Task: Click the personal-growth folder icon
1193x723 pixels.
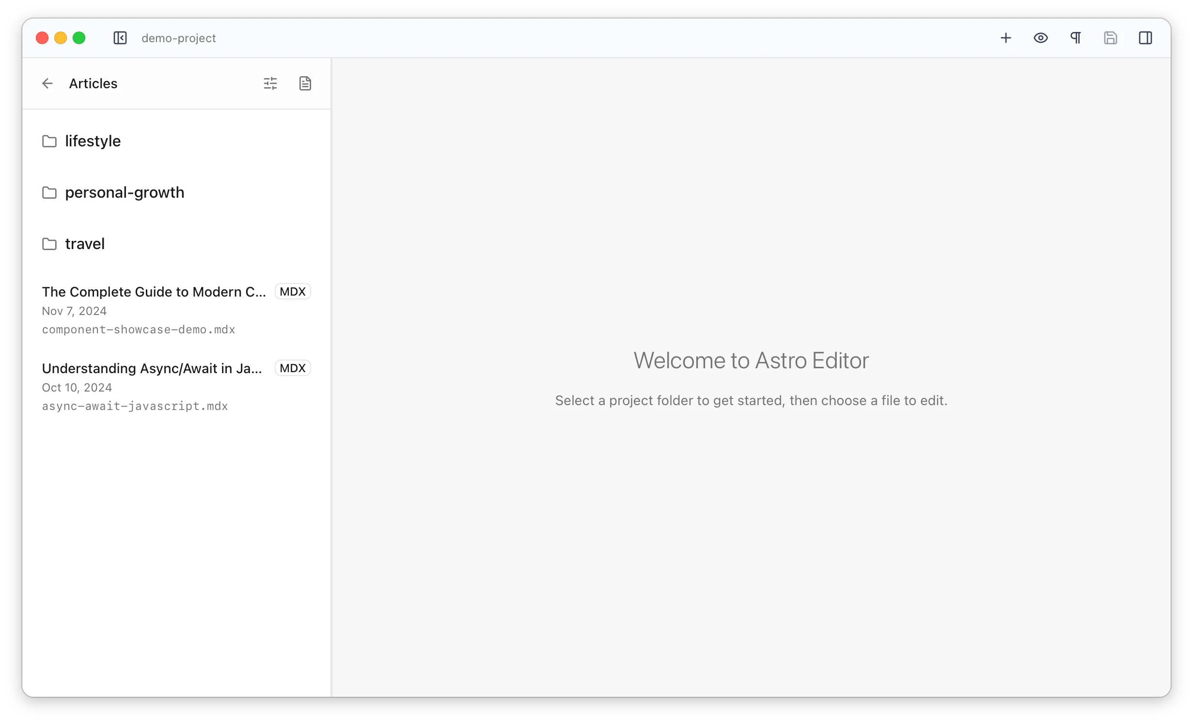Action: click(x=49, y=192)
